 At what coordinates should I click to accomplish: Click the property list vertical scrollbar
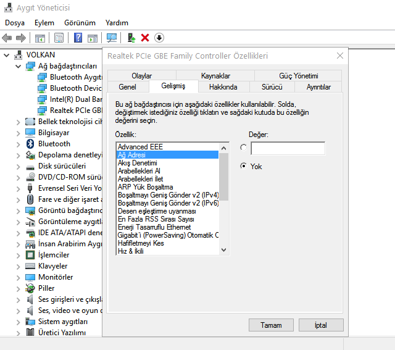pos(223,198)
